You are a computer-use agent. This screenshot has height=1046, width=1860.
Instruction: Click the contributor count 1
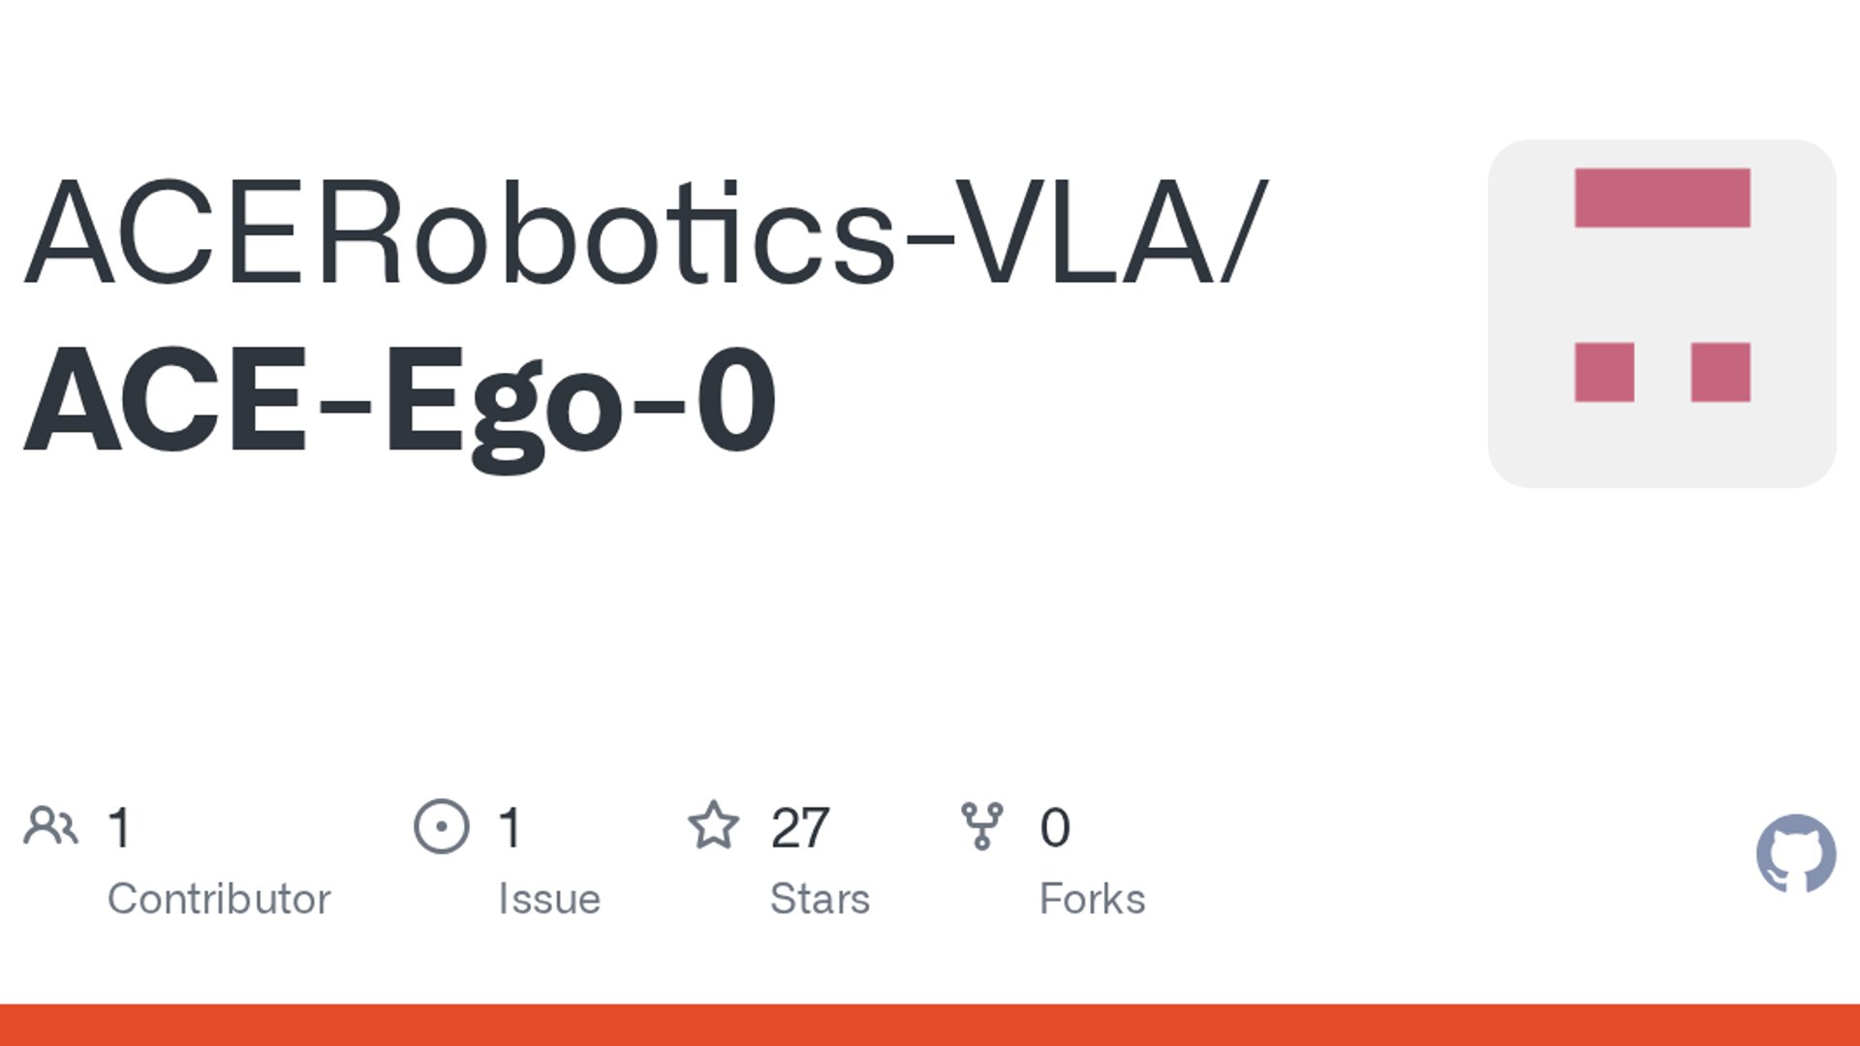(120, 828)
